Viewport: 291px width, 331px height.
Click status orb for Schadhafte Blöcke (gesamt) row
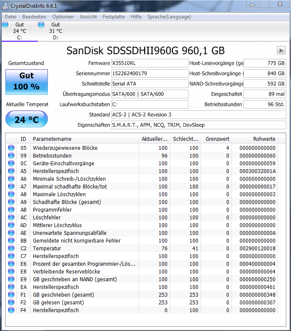tap(11, 202)
